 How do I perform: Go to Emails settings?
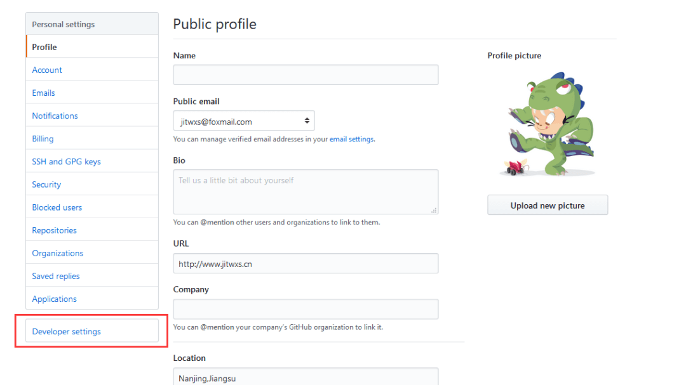(x=44, y=93)
